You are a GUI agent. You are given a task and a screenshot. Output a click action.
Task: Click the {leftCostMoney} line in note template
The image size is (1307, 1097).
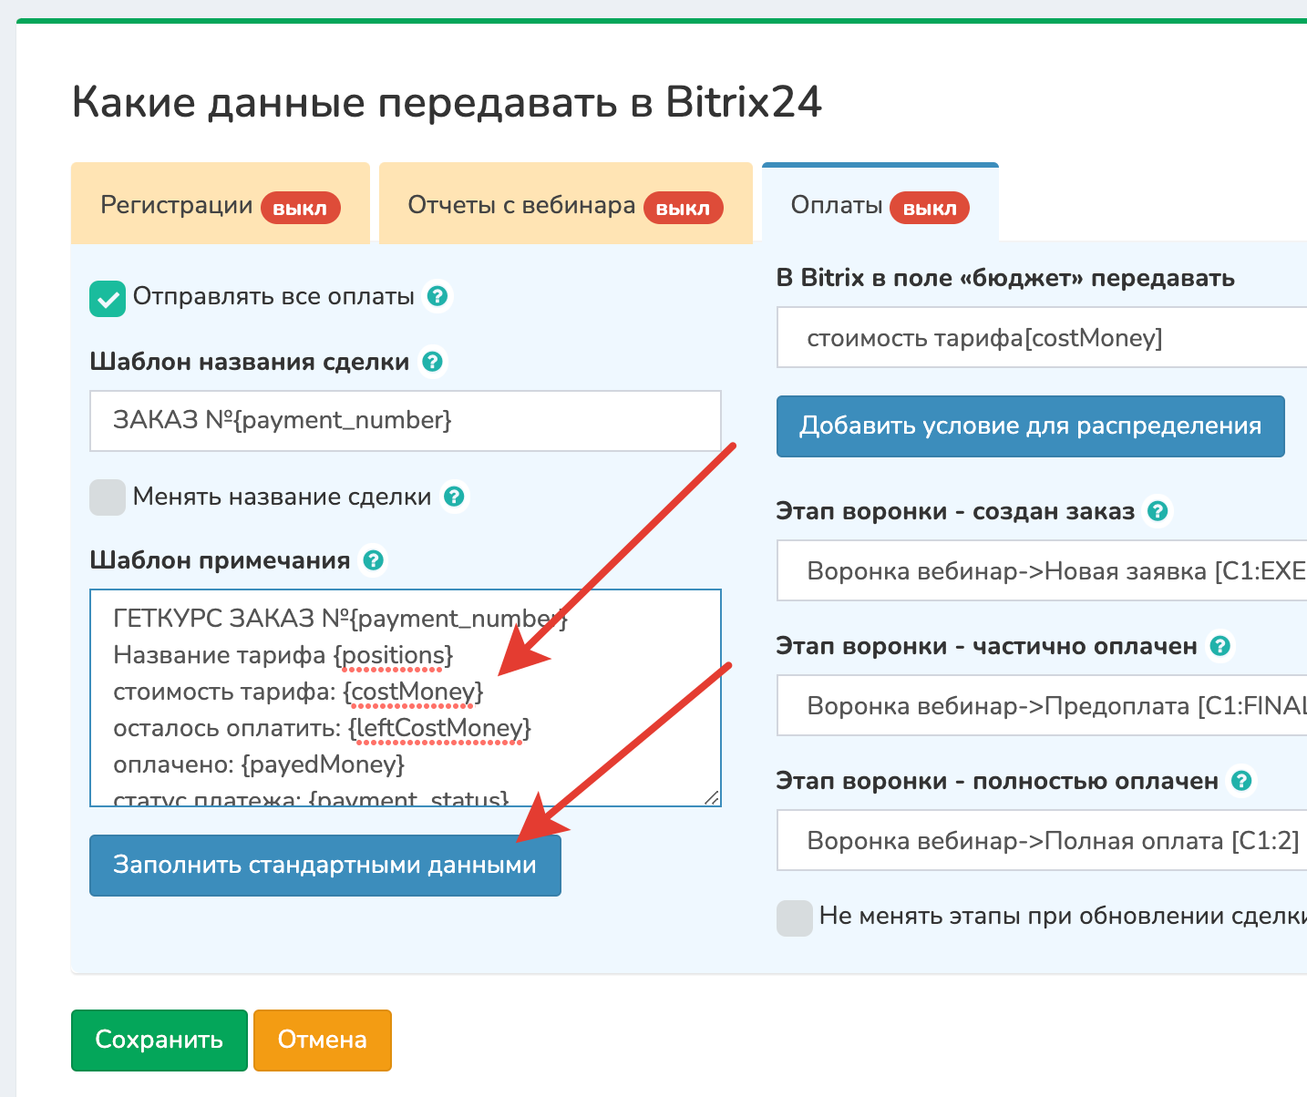[x=323, y=728]
